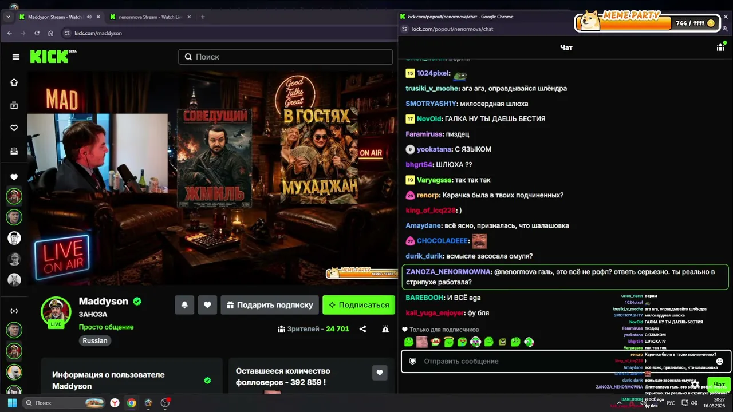
Task: Follow Maddyson with the heart button
Action: pos(207,305)
